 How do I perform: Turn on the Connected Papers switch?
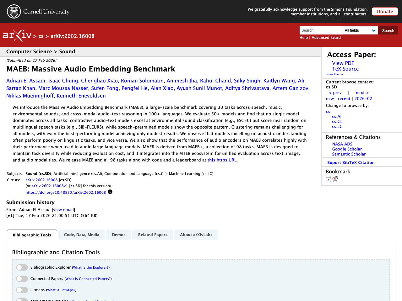pos(22,278)
